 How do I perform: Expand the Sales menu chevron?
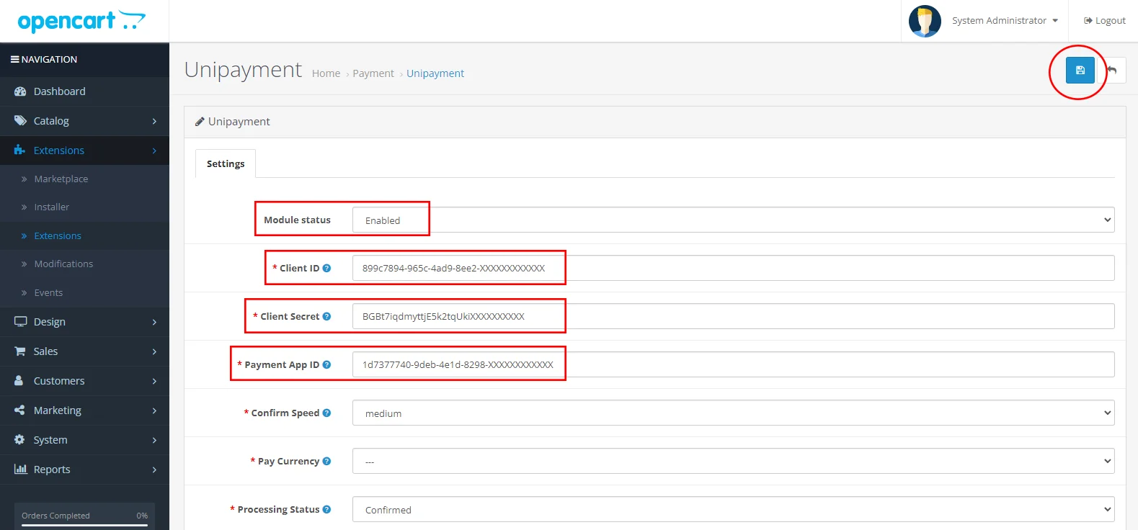tap(154, 351)
